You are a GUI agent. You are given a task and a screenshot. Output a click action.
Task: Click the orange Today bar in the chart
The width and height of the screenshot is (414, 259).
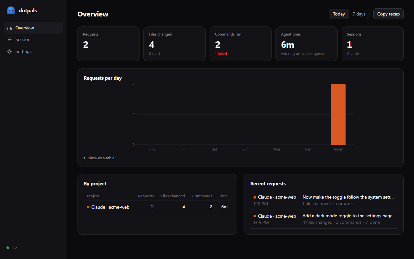click(338, 114)
